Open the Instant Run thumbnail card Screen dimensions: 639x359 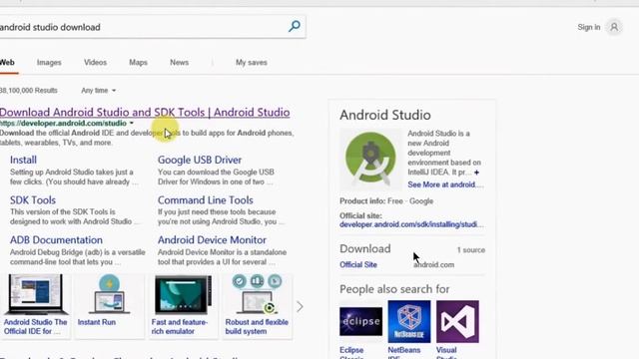[109, 305]
